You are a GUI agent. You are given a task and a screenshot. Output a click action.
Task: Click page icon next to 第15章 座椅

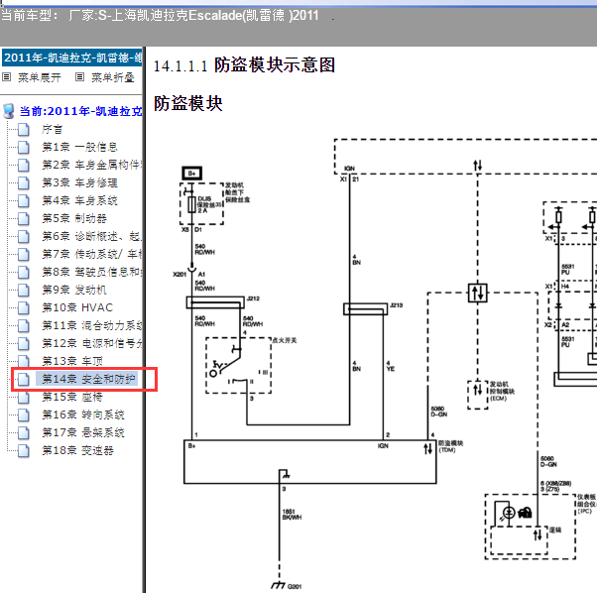pos(24,398)
